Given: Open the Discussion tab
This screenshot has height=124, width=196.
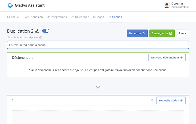Looking at the screenshot, I should pyautogui.click(x=34, y=17).
